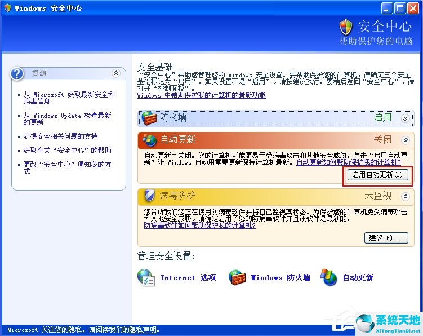Open link 获得安全相关问题的支持

[x=60, y=136]
